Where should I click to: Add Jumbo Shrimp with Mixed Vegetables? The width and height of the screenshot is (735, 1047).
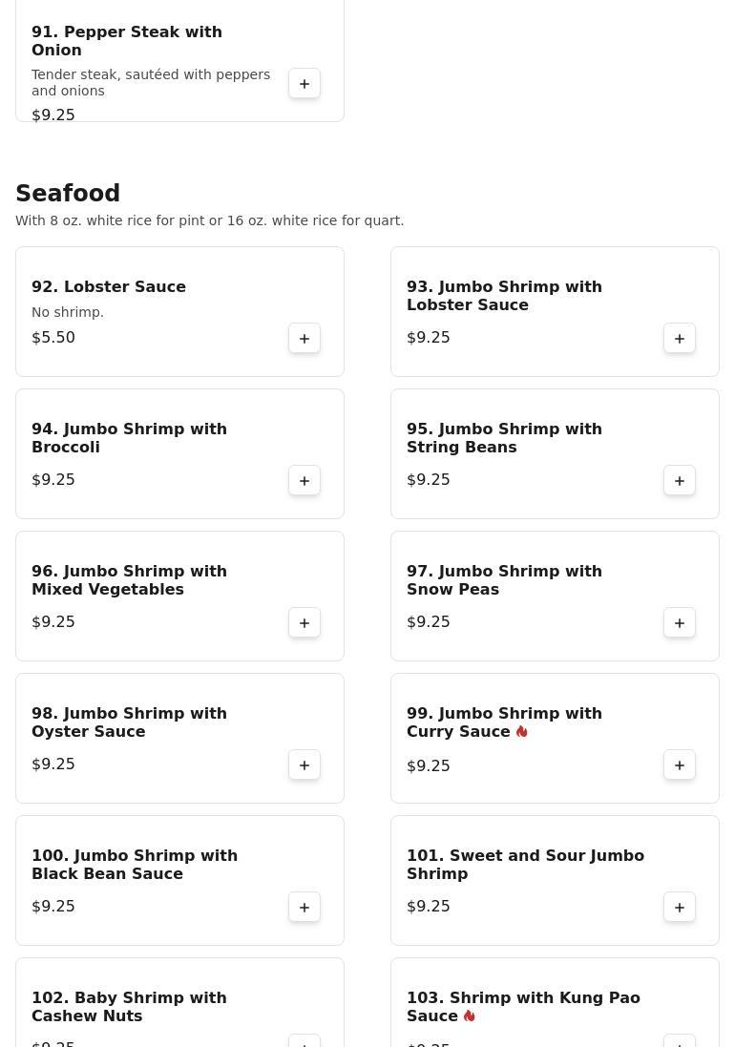pos(304,623)
